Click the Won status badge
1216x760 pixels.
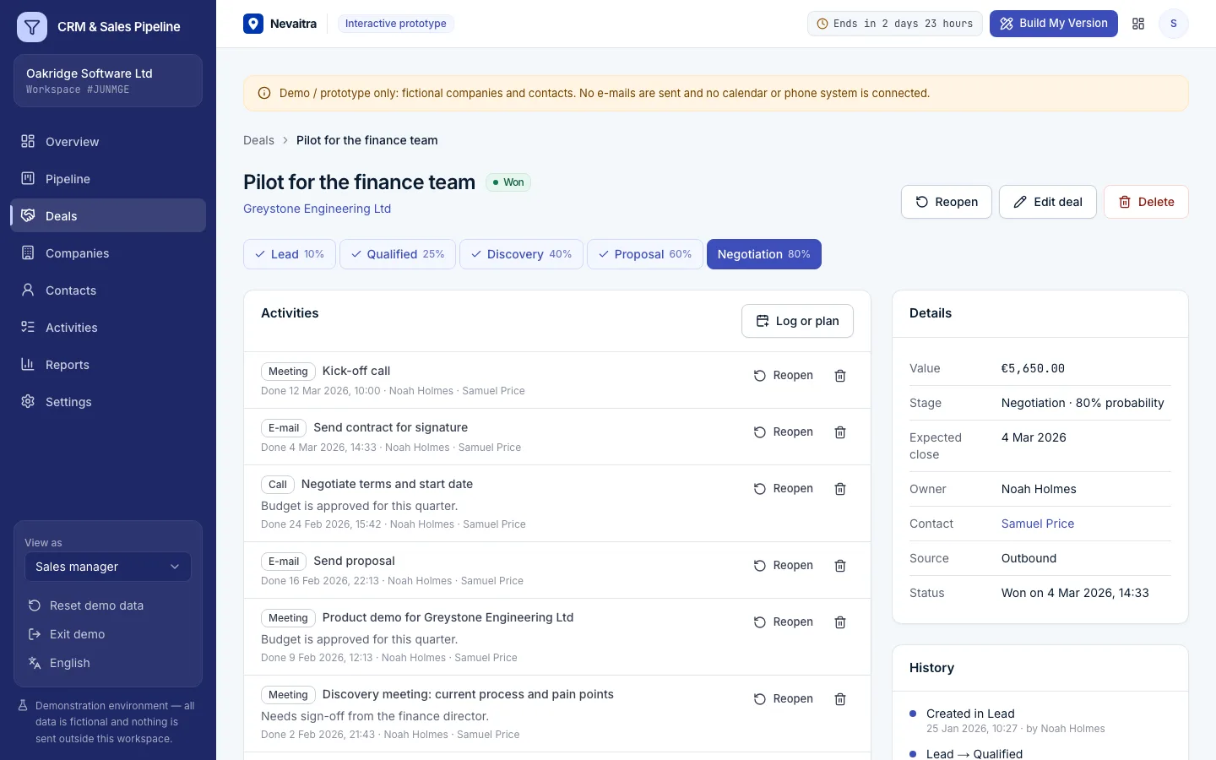click(508, 182)
